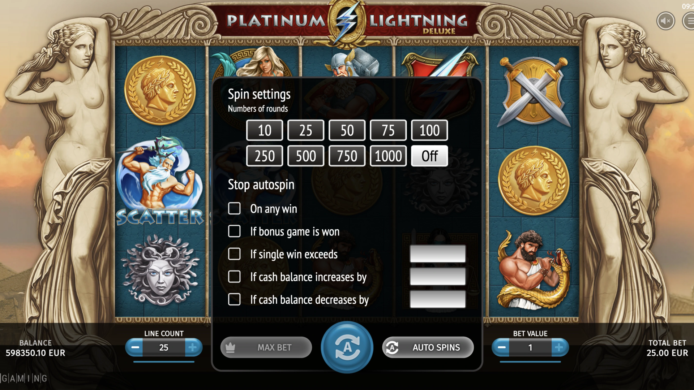Click the balance decreases amount field
Screen dimensions: 694x390
click(x=438, y=299)
